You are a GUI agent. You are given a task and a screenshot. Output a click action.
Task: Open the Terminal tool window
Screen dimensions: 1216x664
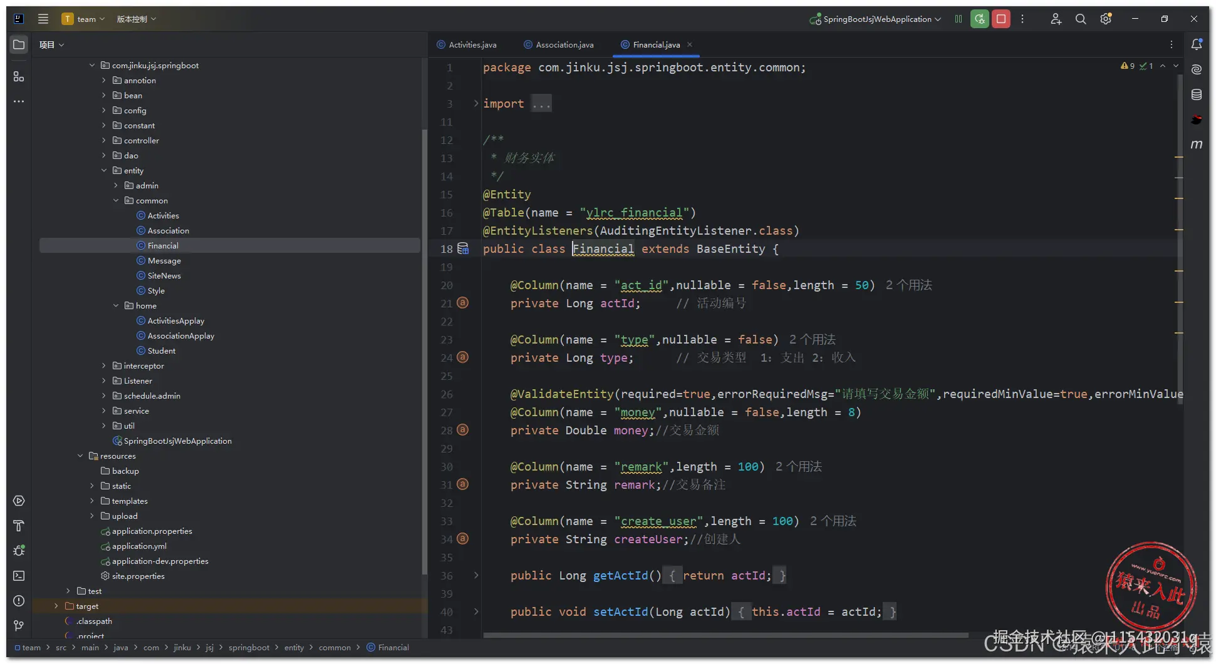(x=19, y=576)
